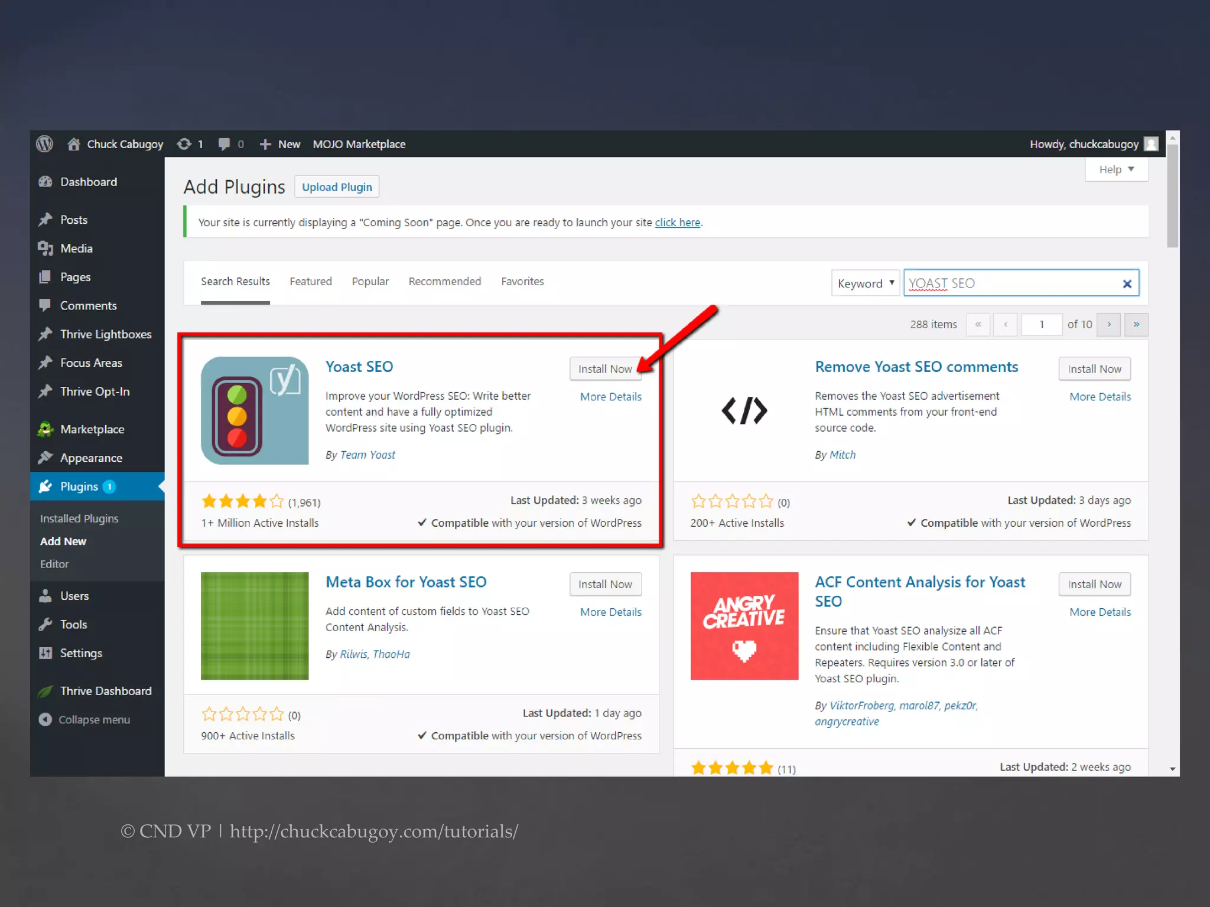Switch to the Featured tab

311,282
